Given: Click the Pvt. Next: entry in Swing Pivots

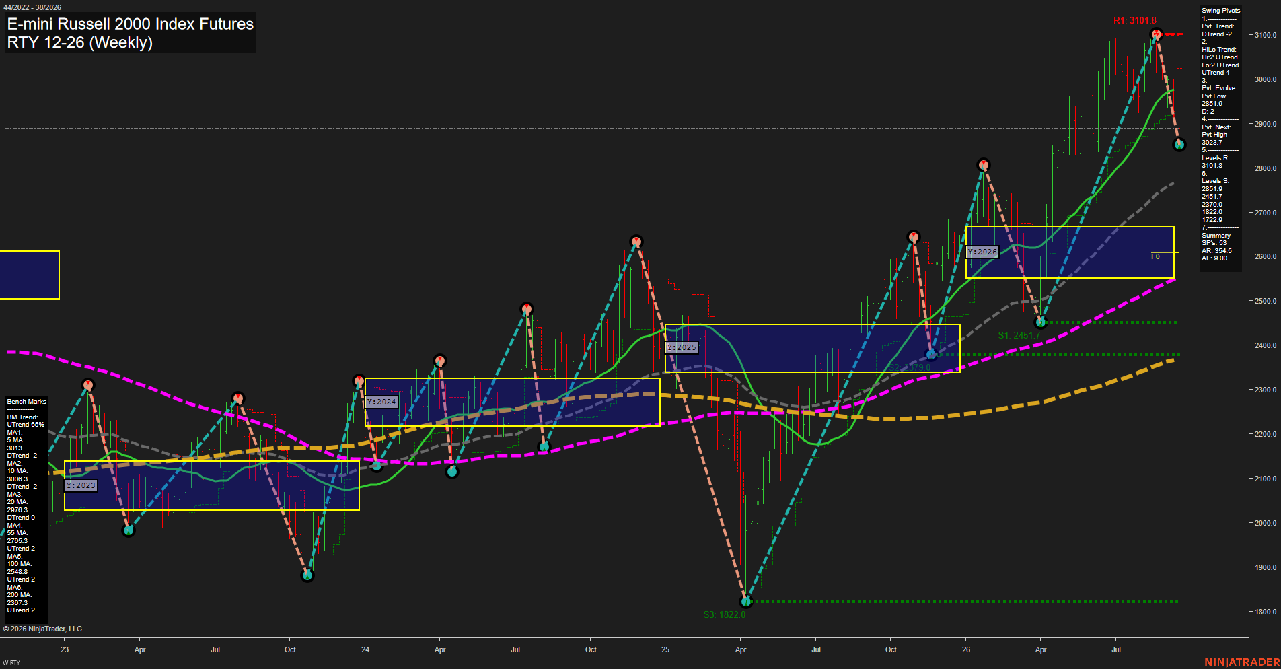Looking at the screenshot, I should [x=1216, y=127].
